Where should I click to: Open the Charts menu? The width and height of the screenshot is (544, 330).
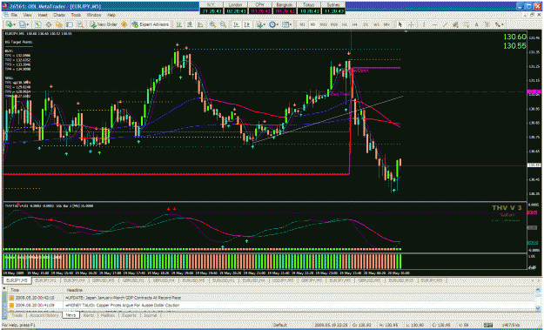click(x=59, y=16)
